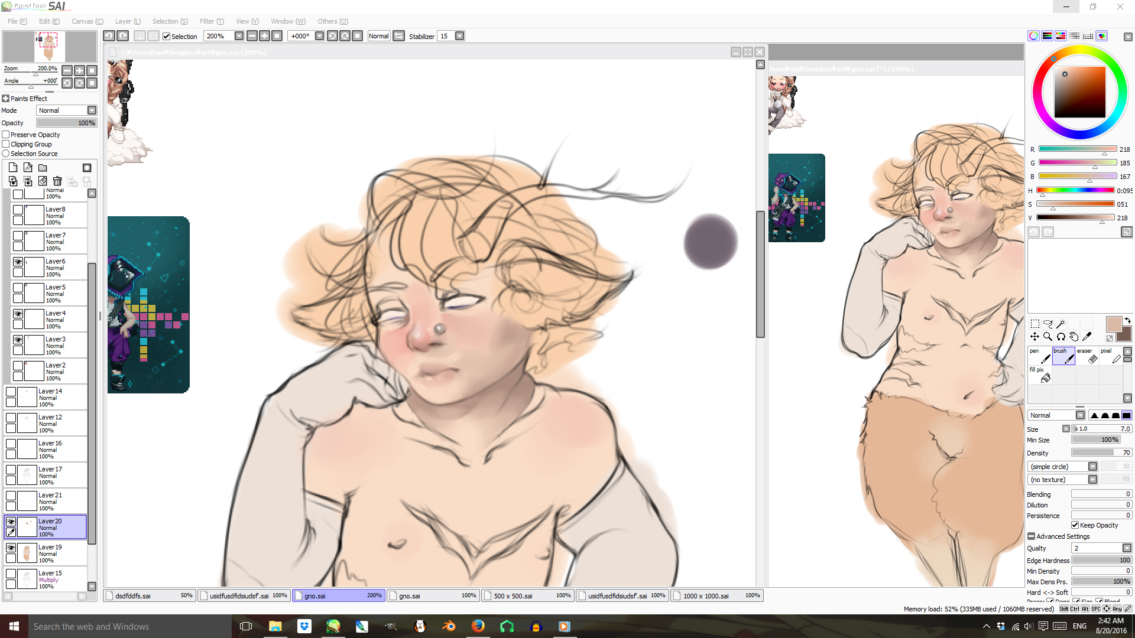Hide Layer6 using eye icon
The height and width of the screenshot is (638, 1135).
tap(18, 262)
